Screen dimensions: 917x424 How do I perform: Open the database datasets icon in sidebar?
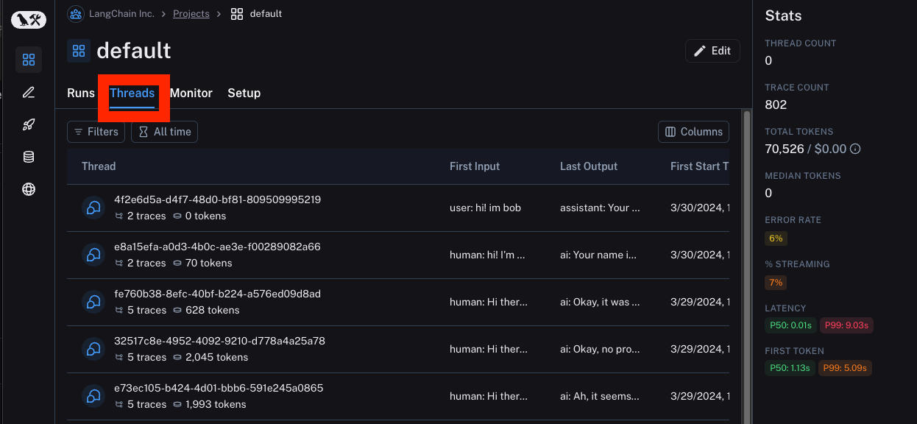coord(29,157)
